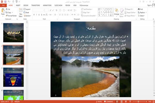Start Slide Show from status bar icon
This screenshot has height=103, width=155.
point(130,102)
